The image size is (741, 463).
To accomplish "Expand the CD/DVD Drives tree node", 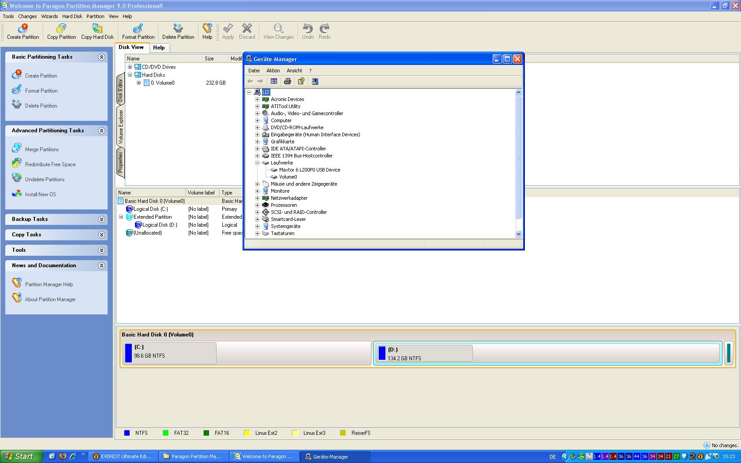I will 130,67.
